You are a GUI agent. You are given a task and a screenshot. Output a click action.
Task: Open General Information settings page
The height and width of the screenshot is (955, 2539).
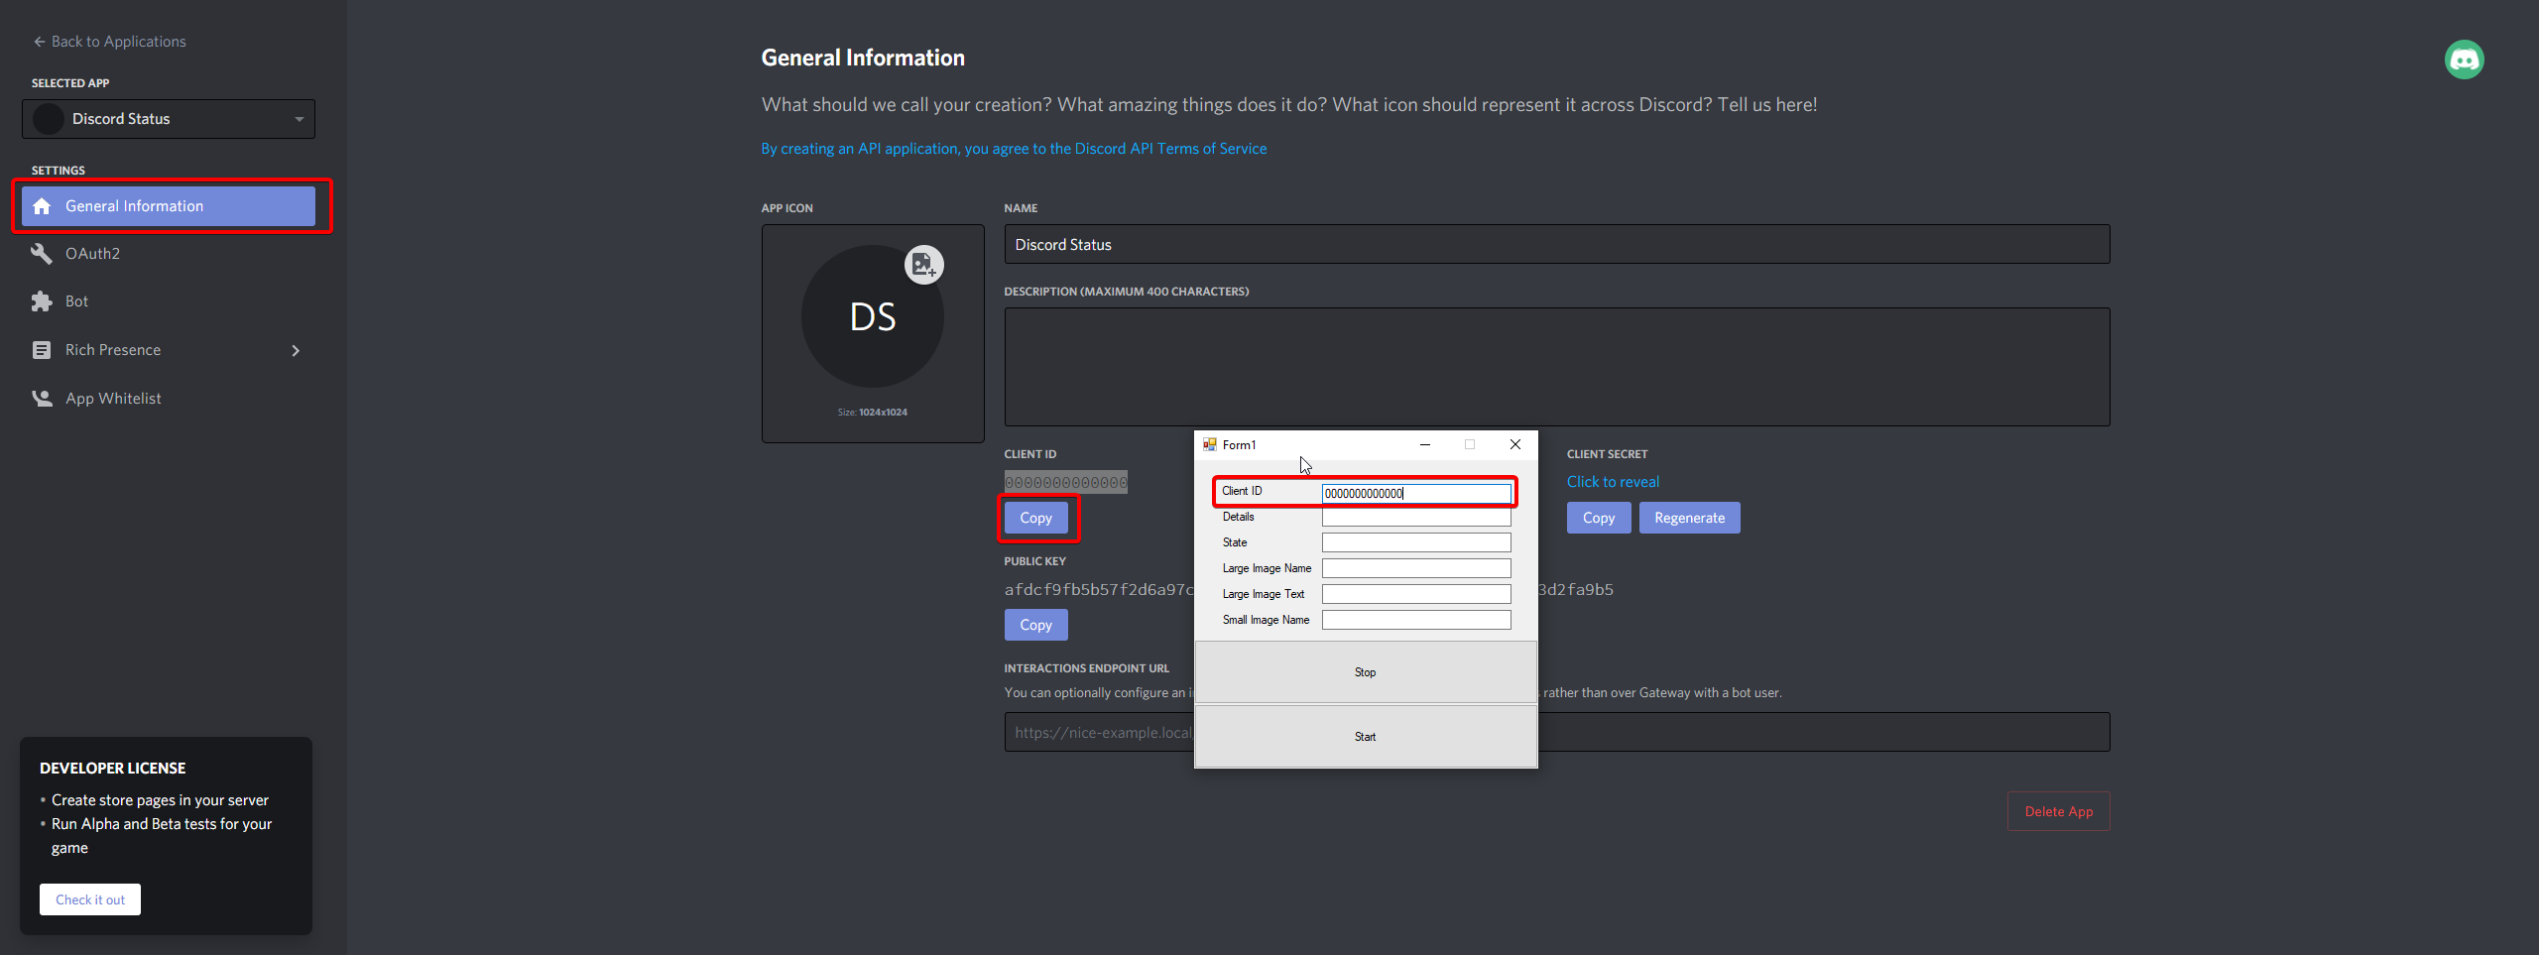tap(169, 206)
